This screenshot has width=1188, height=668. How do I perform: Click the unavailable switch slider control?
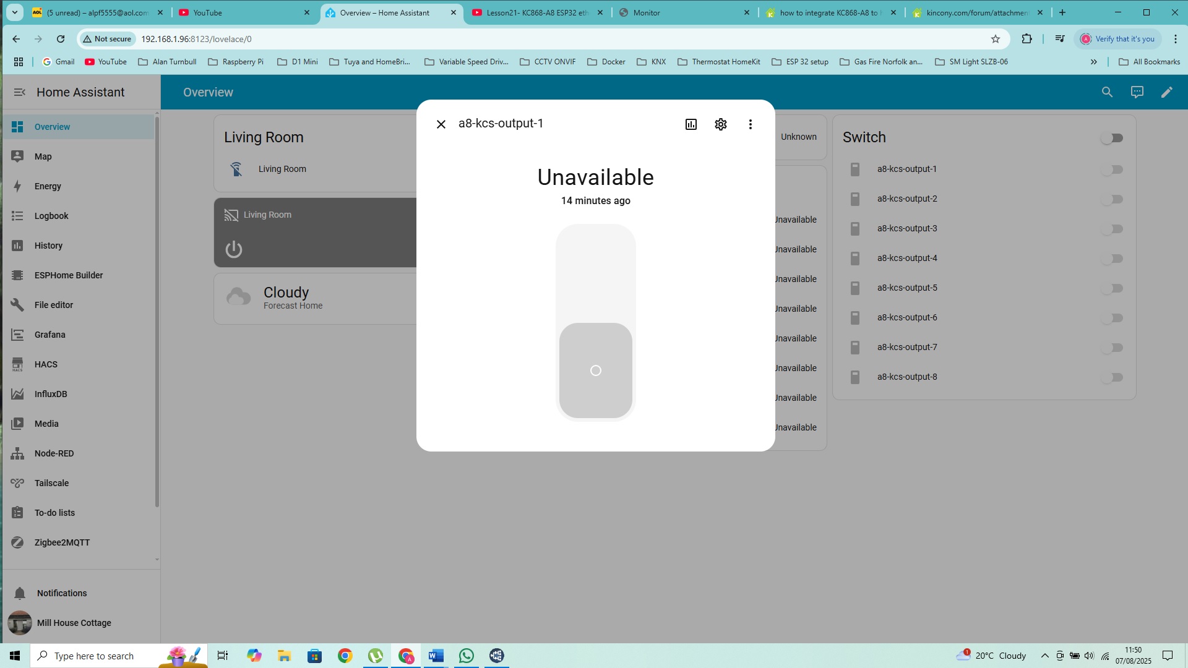pyautogui.click(x=595, y=322)
